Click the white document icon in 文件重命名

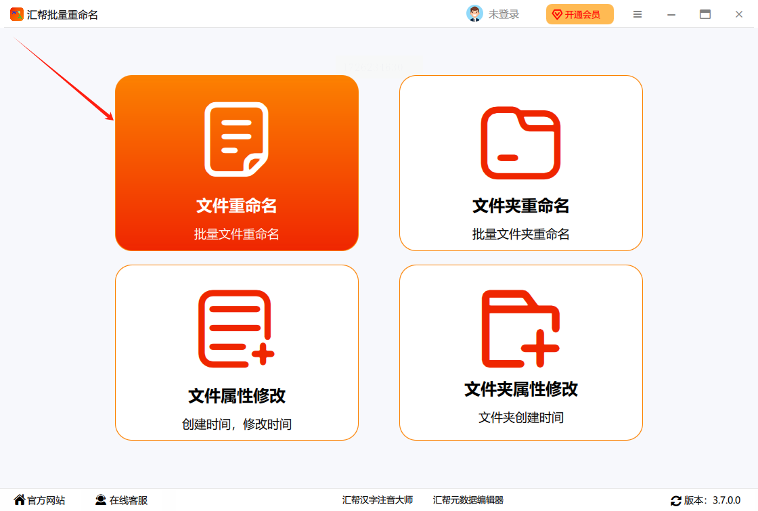coord(236,139)
